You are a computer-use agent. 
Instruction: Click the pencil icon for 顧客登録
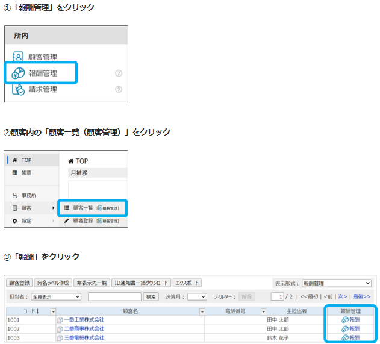[66, 221]
